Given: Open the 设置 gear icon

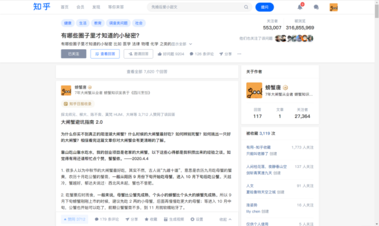Looking at the screenshot, I should tap(192, 219).
